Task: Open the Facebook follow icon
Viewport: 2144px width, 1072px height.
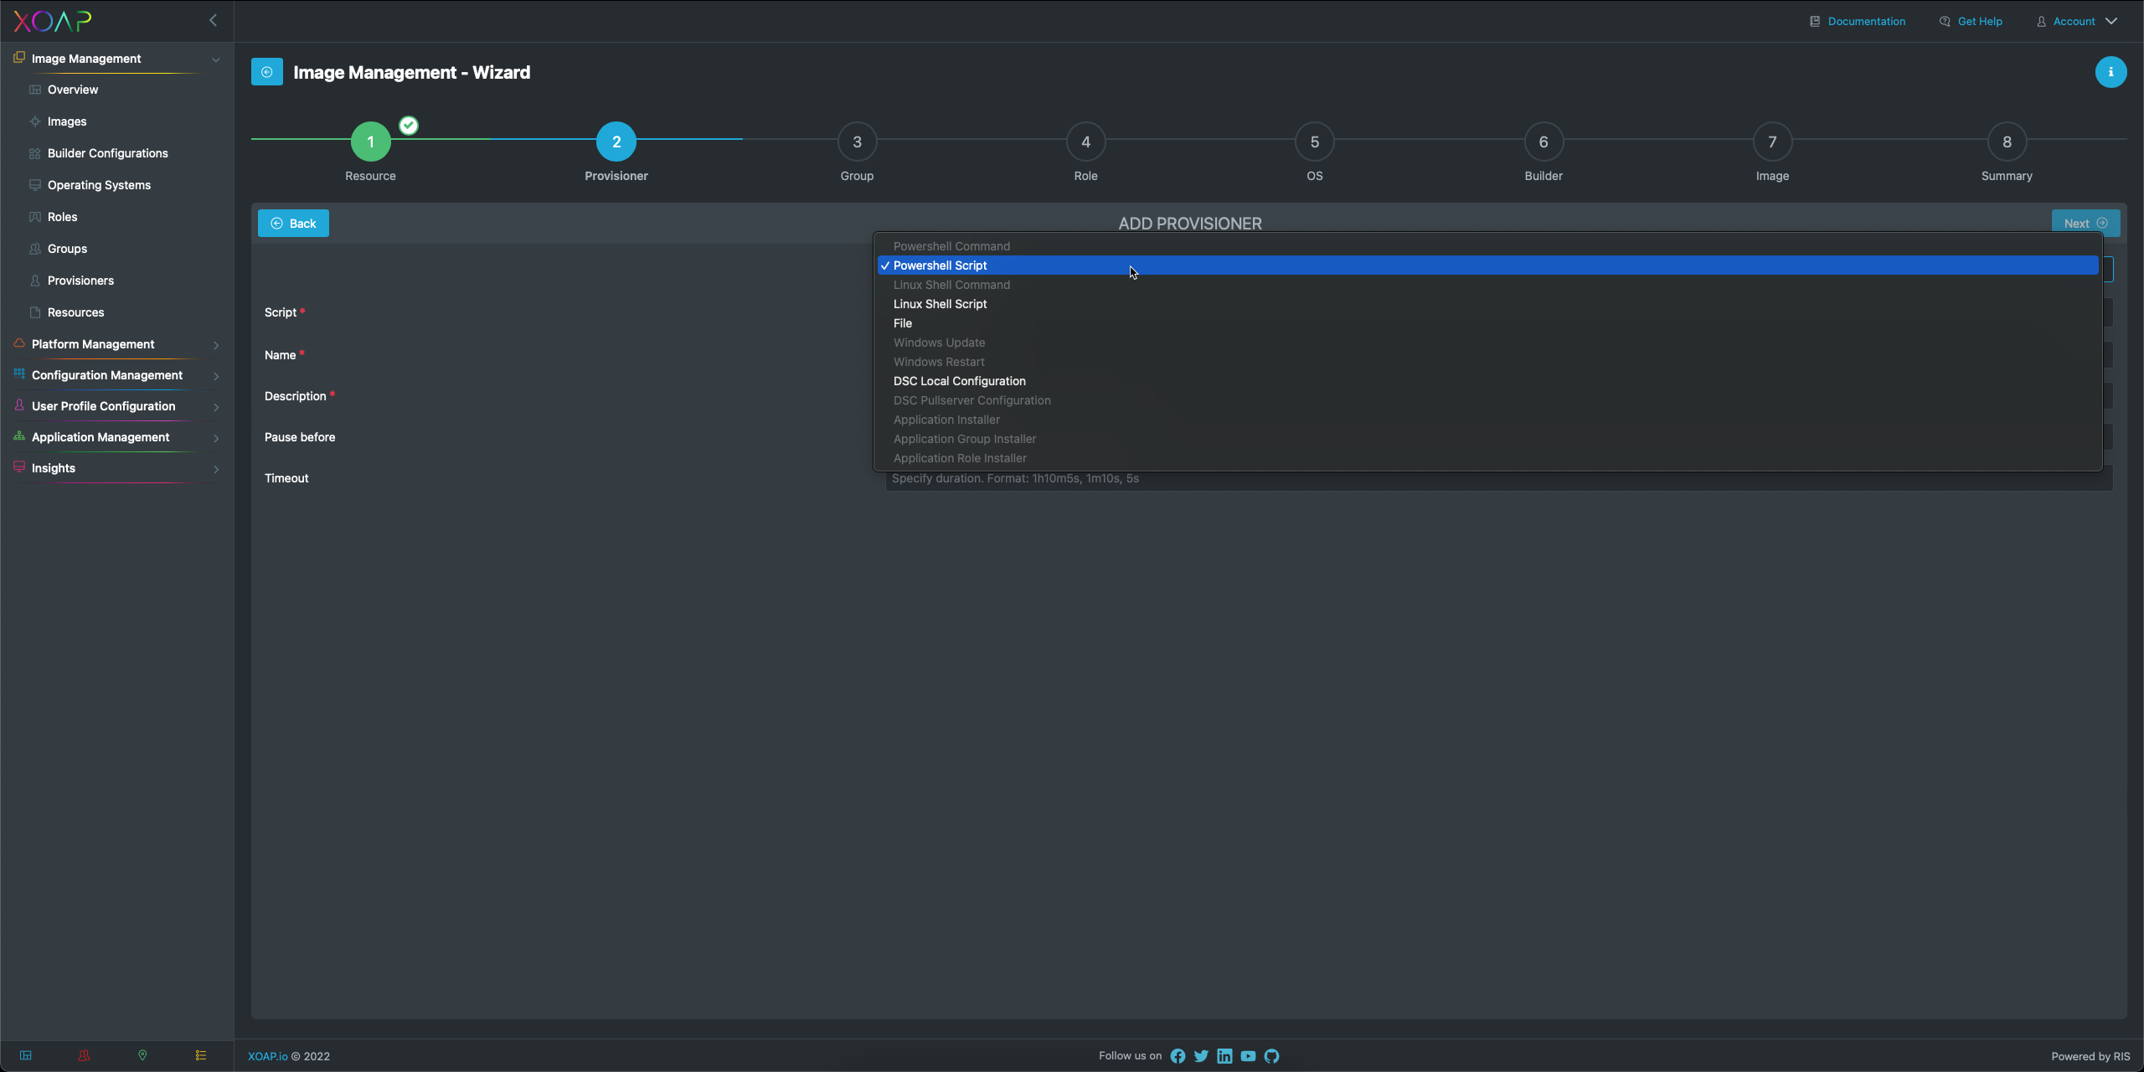Action: pos(1178,1056)
